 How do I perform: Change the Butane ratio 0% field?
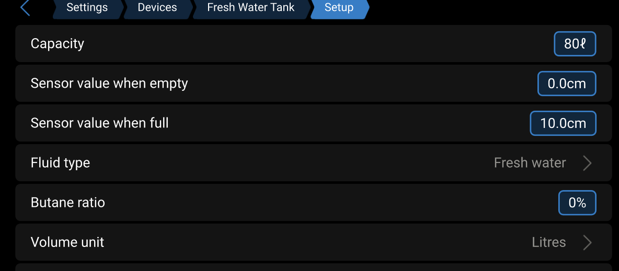(577, 203)
